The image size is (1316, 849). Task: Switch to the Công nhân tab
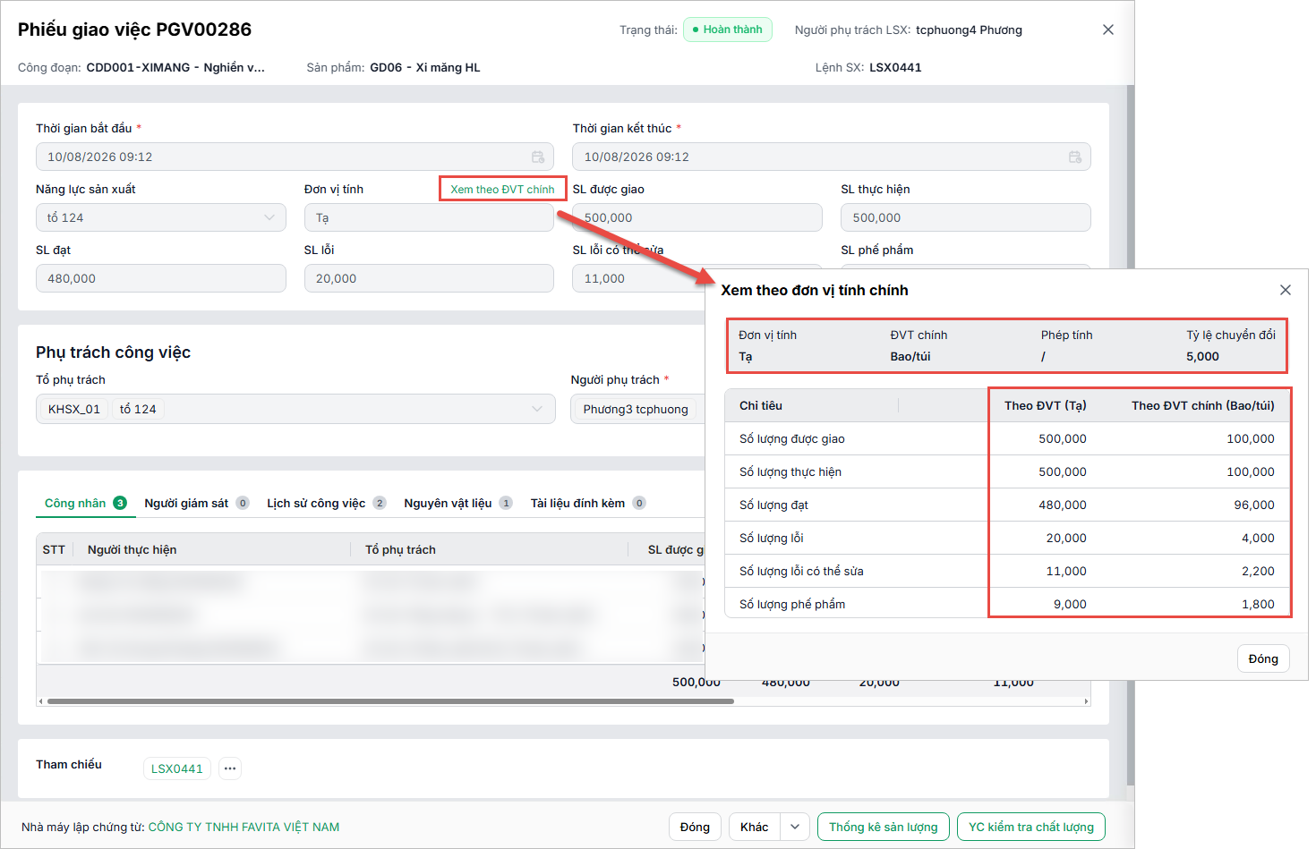pyautogui.click(x=85, y=503)
